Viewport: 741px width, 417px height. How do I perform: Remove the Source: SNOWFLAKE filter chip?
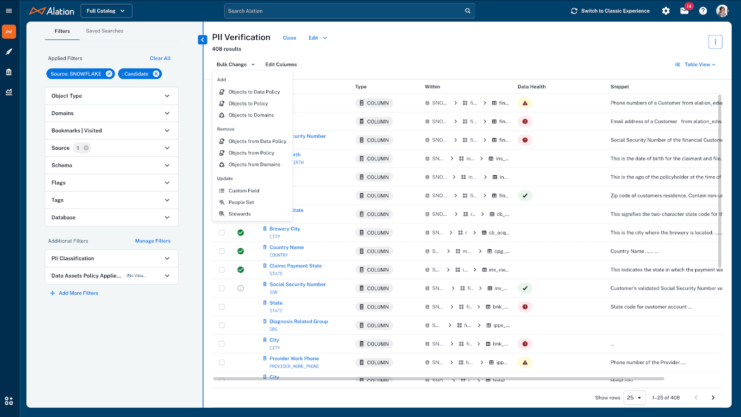point(109,74)
